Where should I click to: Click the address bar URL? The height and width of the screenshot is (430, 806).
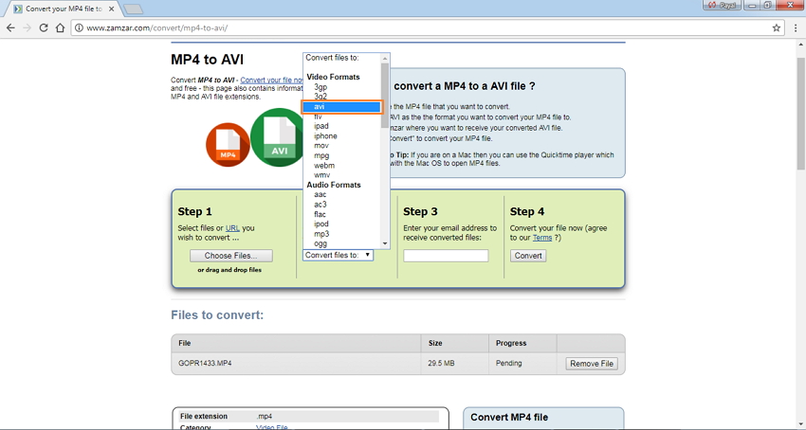point(156,27)
